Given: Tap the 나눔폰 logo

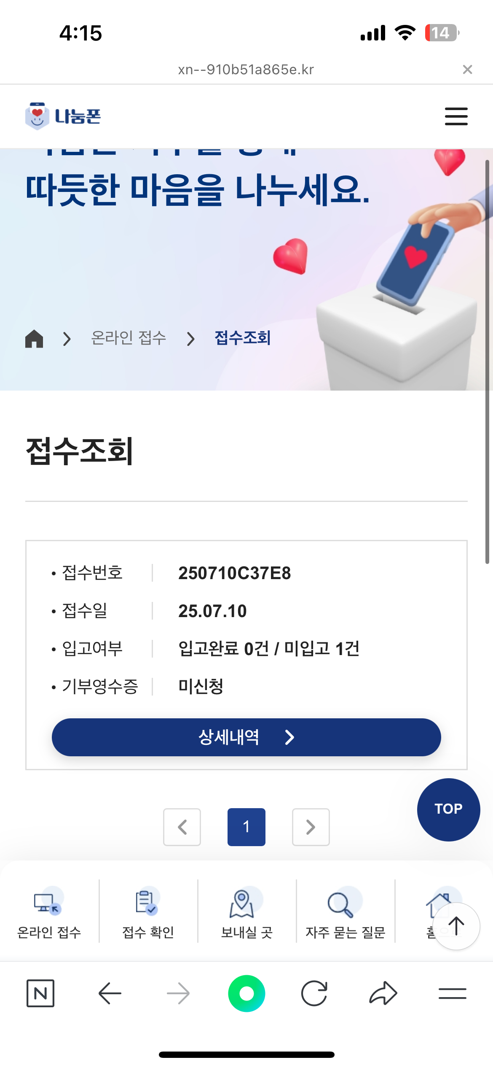Looking at the screenshot, I should tap(63, 116).
